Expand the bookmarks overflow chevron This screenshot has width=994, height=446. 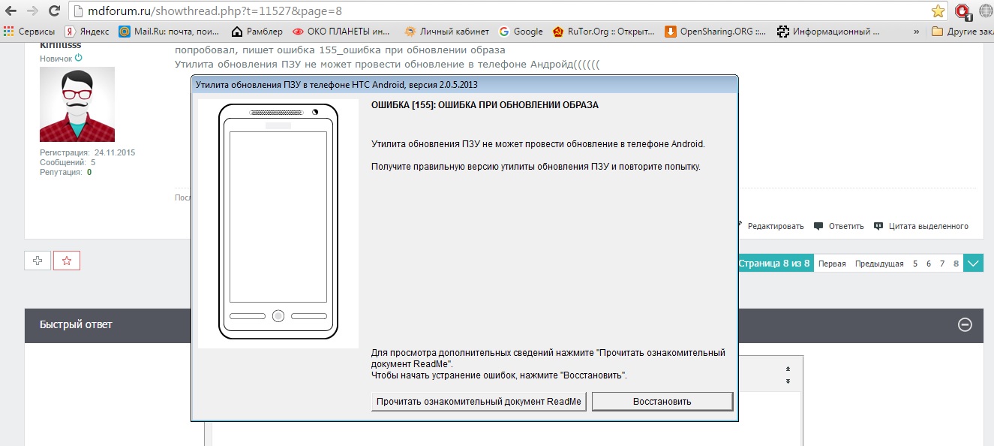pos(916,32)
